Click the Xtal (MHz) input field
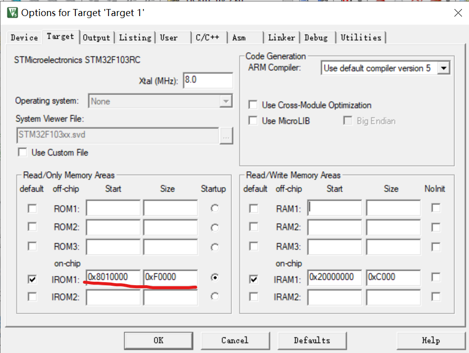The image size is (469, 353). coord(208,80)
